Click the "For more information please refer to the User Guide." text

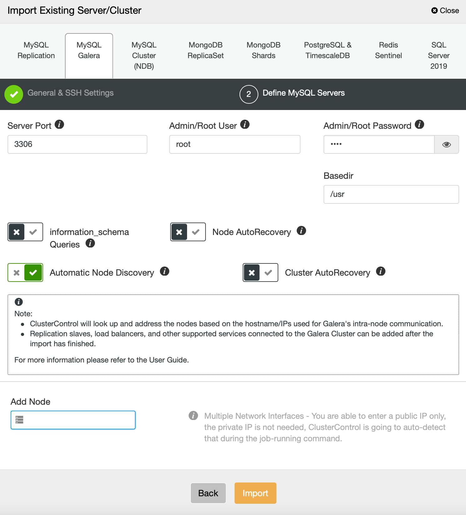point(102,360)
